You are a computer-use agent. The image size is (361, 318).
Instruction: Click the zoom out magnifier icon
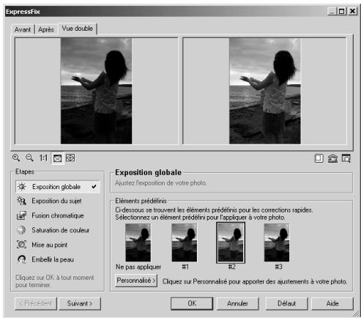point(30,158)
